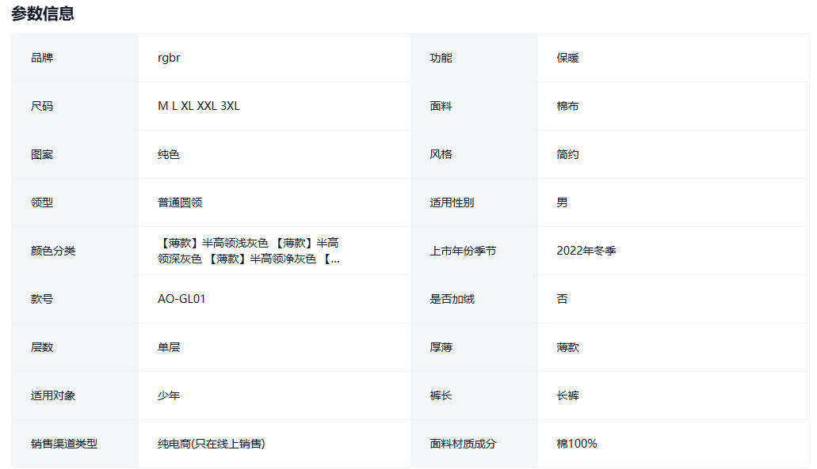817x469 pixels.
Task: Select the style number AO-GL01
Action: 181,299
